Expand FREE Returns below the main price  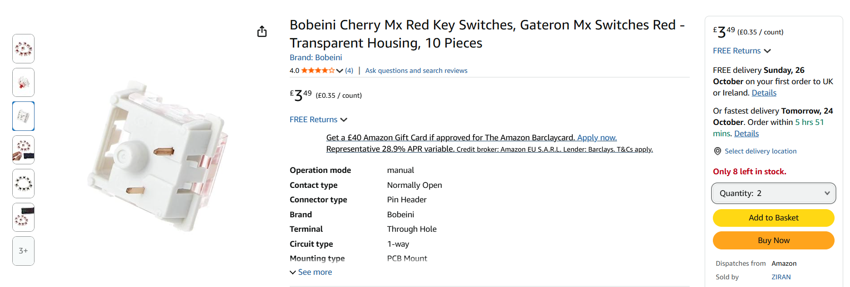coord(318,120)
